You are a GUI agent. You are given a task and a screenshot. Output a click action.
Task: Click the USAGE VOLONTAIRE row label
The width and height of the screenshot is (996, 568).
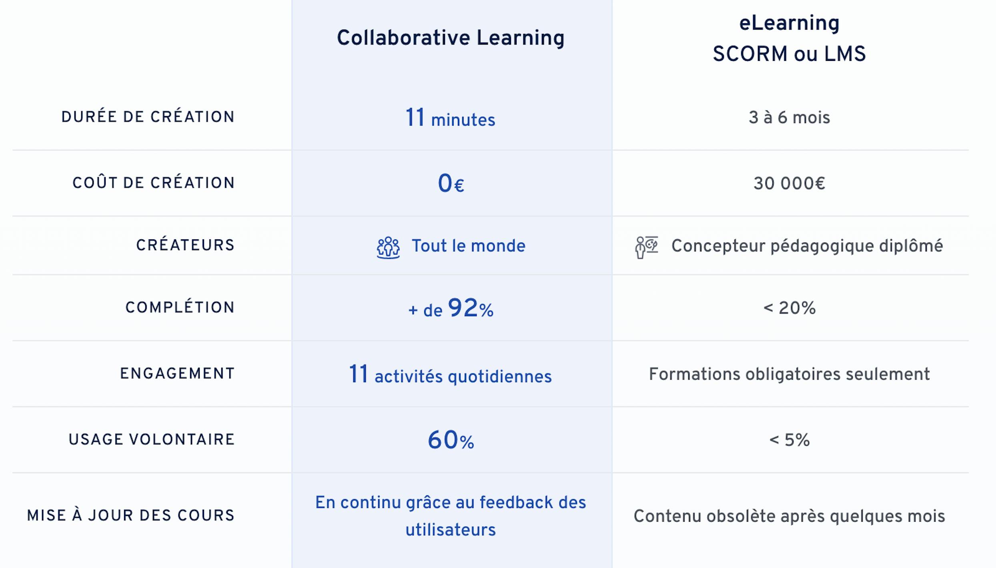click(x=152, y=440)
